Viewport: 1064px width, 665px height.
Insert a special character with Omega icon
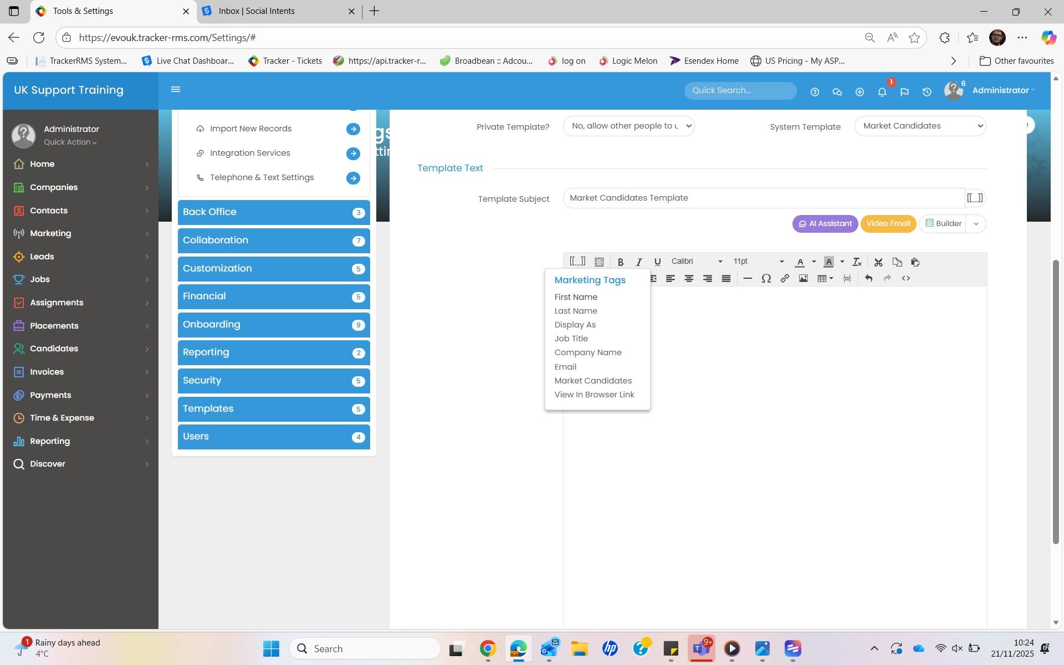point(766,279)
